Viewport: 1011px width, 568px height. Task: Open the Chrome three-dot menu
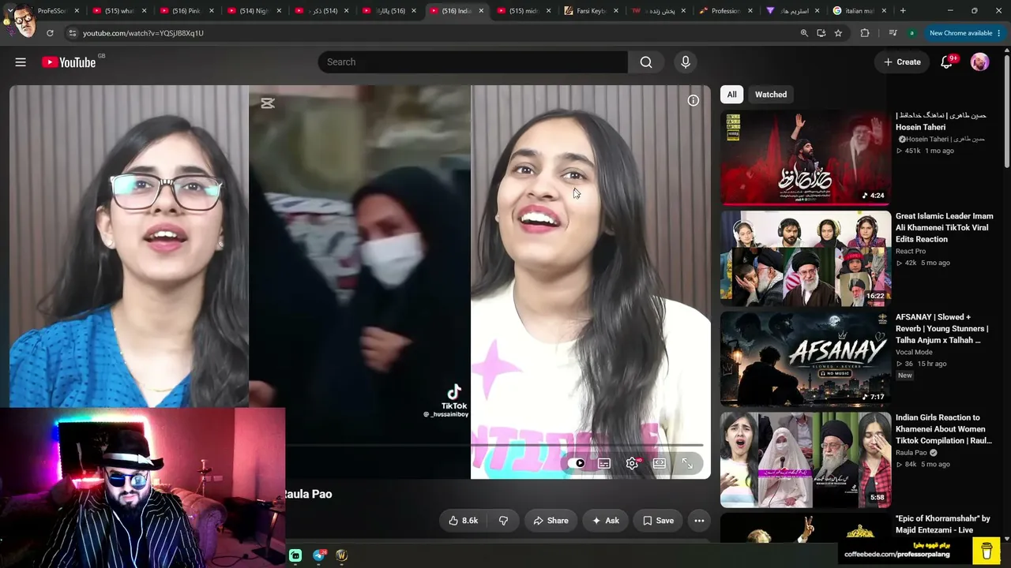(x=998, y=33)
